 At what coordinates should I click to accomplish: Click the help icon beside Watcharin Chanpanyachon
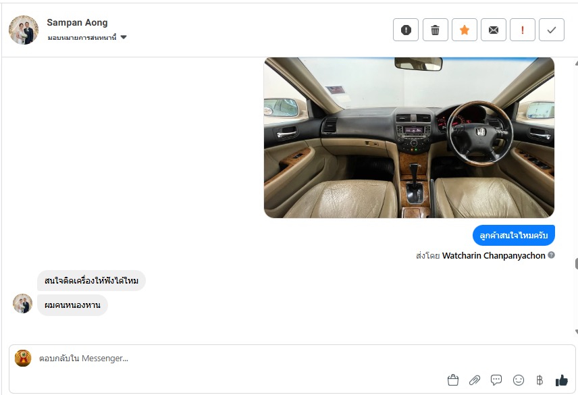point(551,255)
